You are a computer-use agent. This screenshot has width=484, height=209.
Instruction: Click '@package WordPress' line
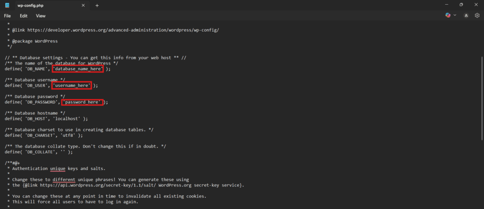[x=35, y=41]
